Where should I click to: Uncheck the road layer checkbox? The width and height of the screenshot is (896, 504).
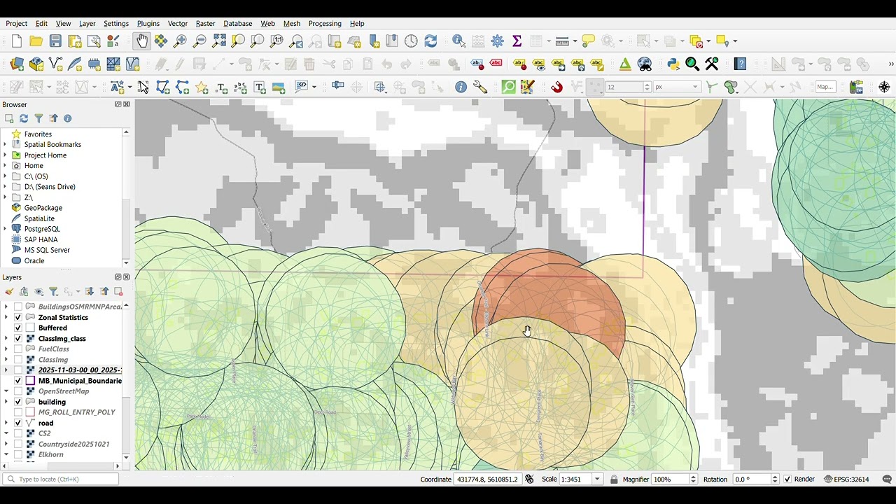tap(18, 423)
